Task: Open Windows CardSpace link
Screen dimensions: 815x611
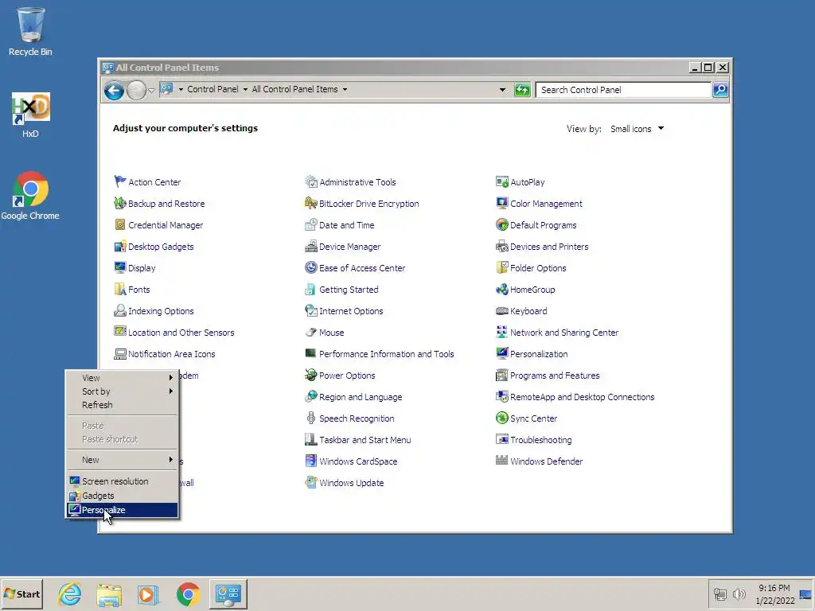Action: pos(358,461)
